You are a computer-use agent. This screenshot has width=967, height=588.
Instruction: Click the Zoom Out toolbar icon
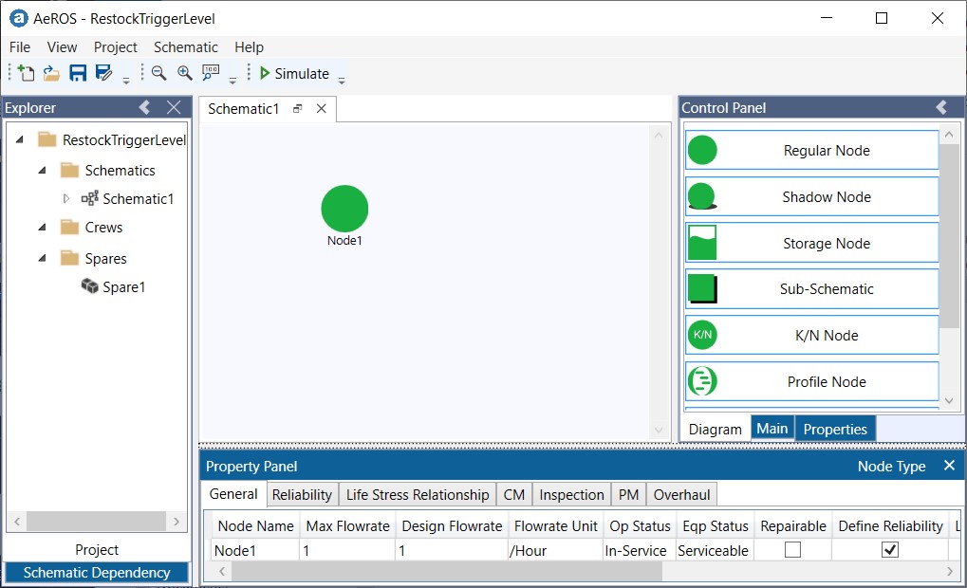tap(158, 72)
